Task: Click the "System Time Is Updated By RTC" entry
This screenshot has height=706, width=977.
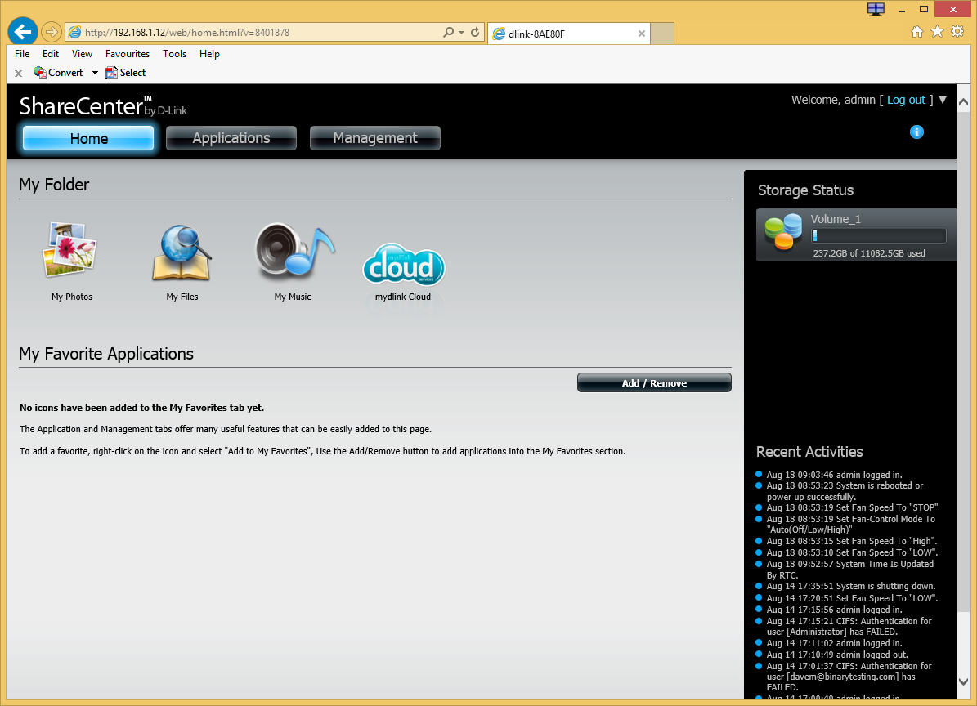Action: click(x=850, y=570)
